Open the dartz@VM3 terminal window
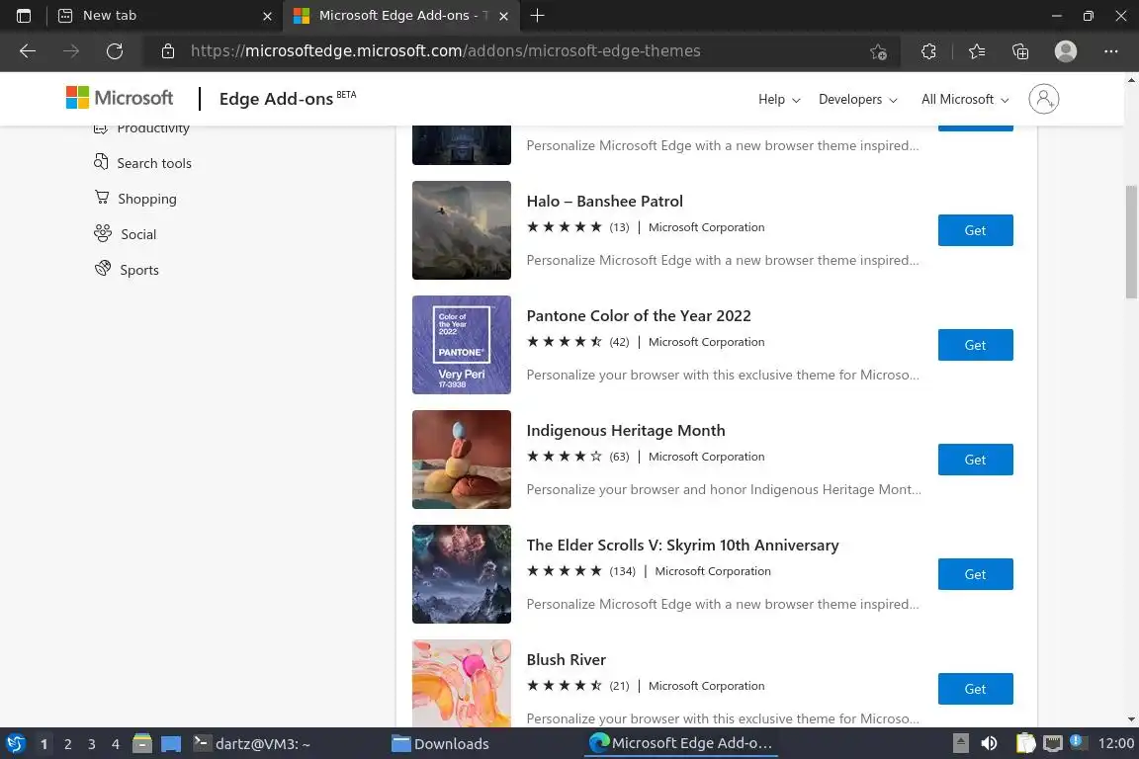The height and width of the screenshot is (759, 1139). coord(252,744)
